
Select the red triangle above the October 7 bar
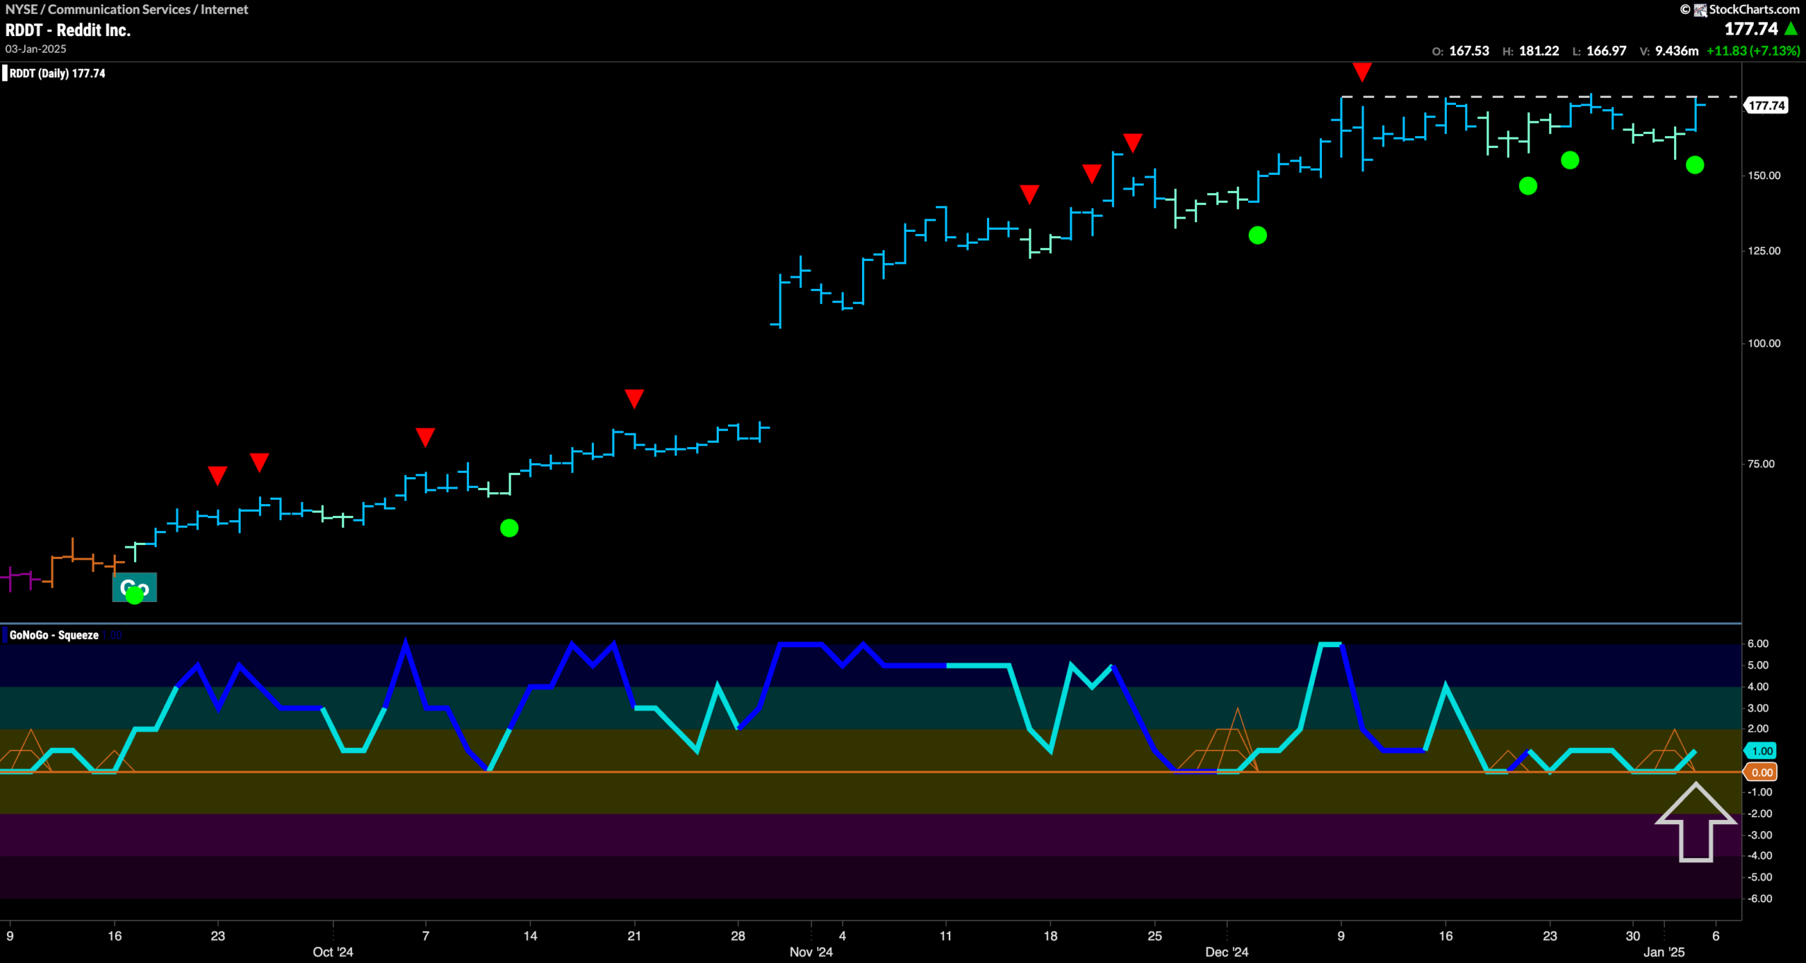tap(425, 437)
